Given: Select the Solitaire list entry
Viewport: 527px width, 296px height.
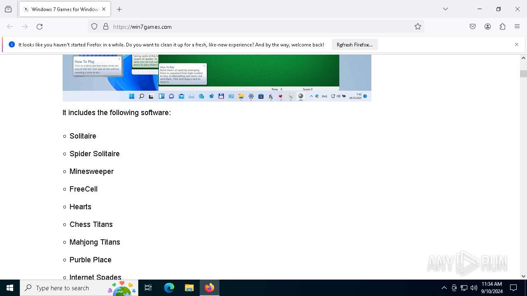Looking at the screenshot, I should 83,136.
